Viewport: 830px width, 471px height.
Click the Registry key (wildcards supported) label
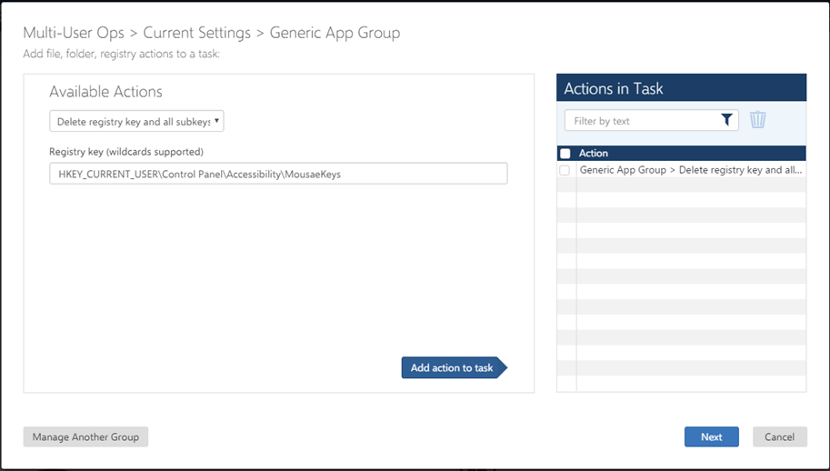[x=126, y=151]
